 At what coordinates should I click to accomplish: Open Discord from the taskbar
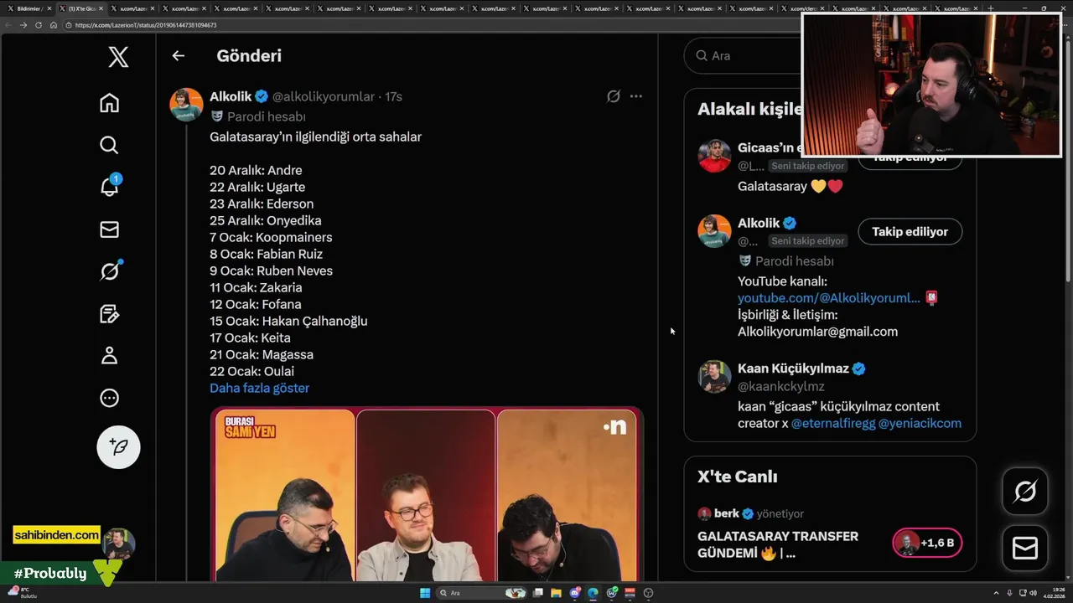[x=575, y=593]
